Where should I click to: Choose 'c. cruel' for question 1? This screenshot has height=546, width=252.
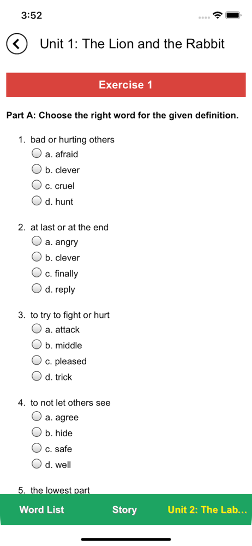(x=37, y=185)
